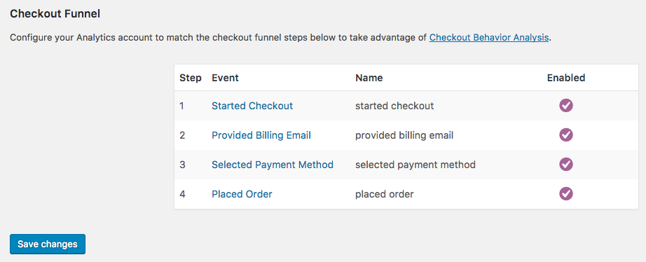Image resolution: width=646 pixels, height=262 pixels.
Task: Click step number 3 in the table
Action: 182,165
